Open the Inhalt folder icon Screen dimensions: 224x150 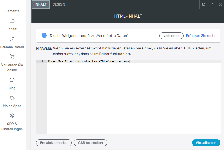[12, 21]
